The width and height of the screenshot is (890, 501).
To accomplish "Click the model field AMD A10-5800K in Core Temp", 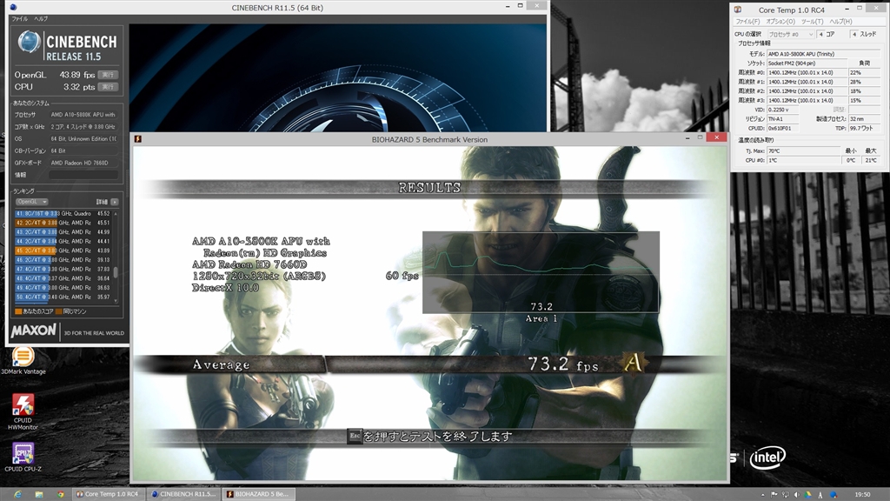I will click(x=823, y=54).
